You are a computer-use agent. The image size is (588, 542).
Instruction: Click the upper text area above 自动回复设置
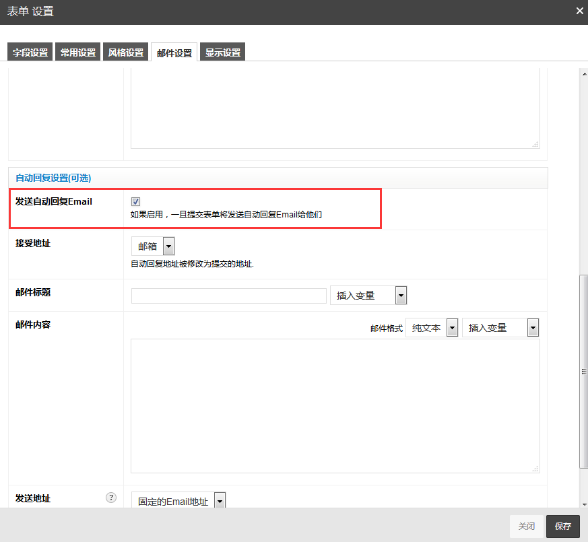point(335,108)
